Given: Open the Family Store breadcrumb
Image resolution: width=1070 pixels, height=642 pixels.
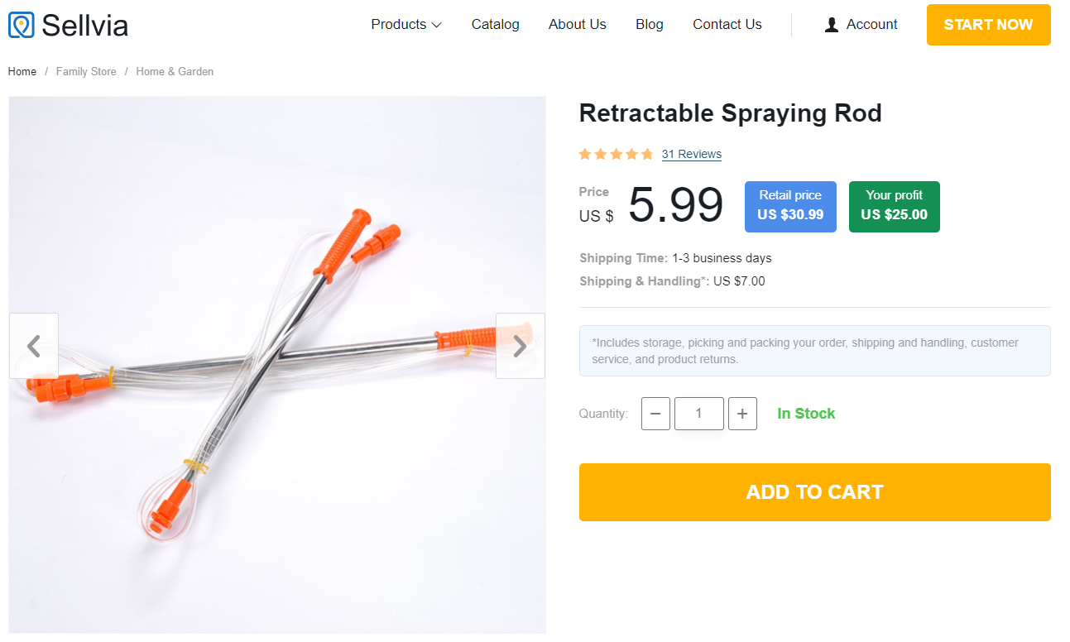Looking at the screenshot, I should coord(86,72).
